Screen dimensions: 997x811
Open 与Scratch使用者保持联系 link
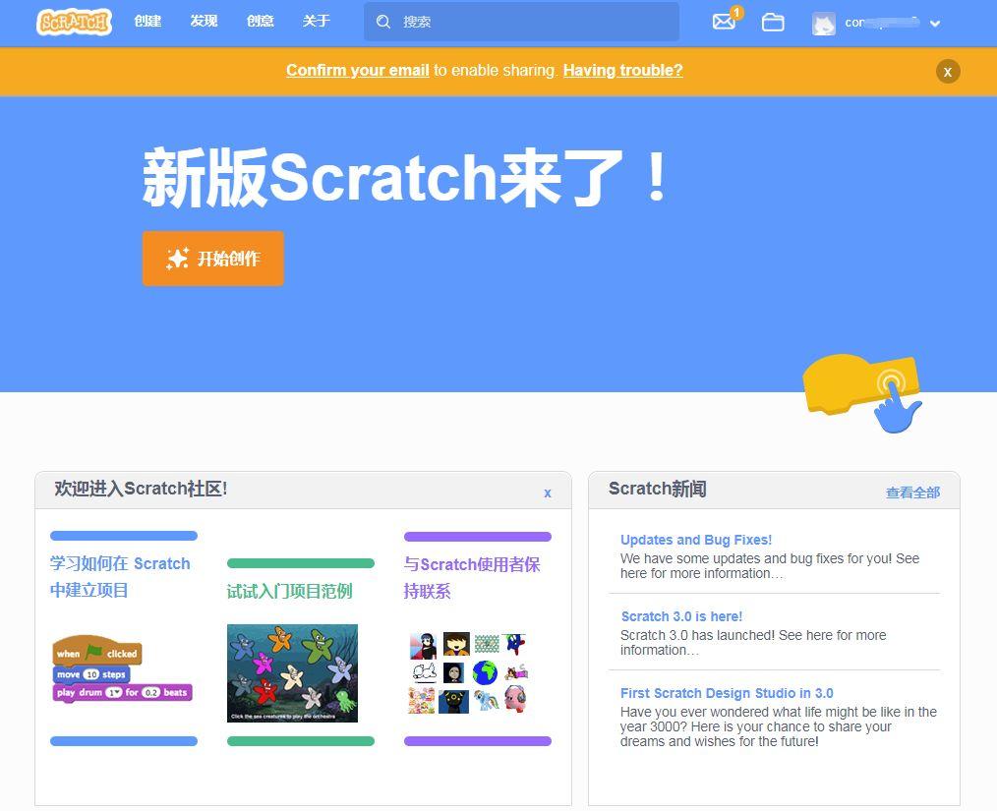472,578
